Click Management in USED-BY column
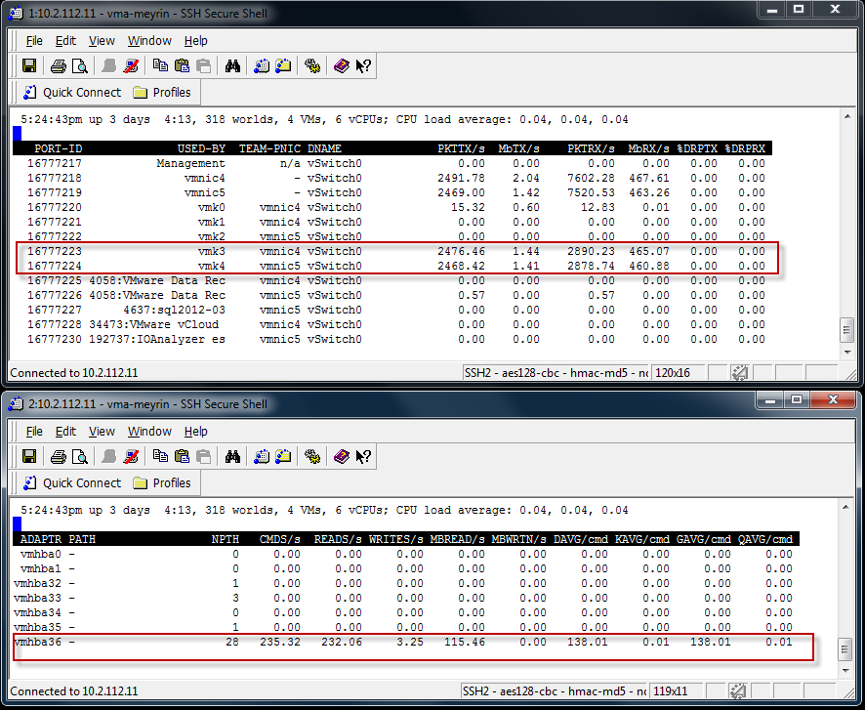The image size is (865, 710). click(x=191, y=164)
